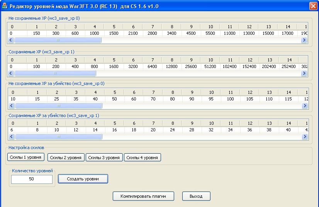Click scrollbar thumb of saved kill XP table

(x=59, y=136)
